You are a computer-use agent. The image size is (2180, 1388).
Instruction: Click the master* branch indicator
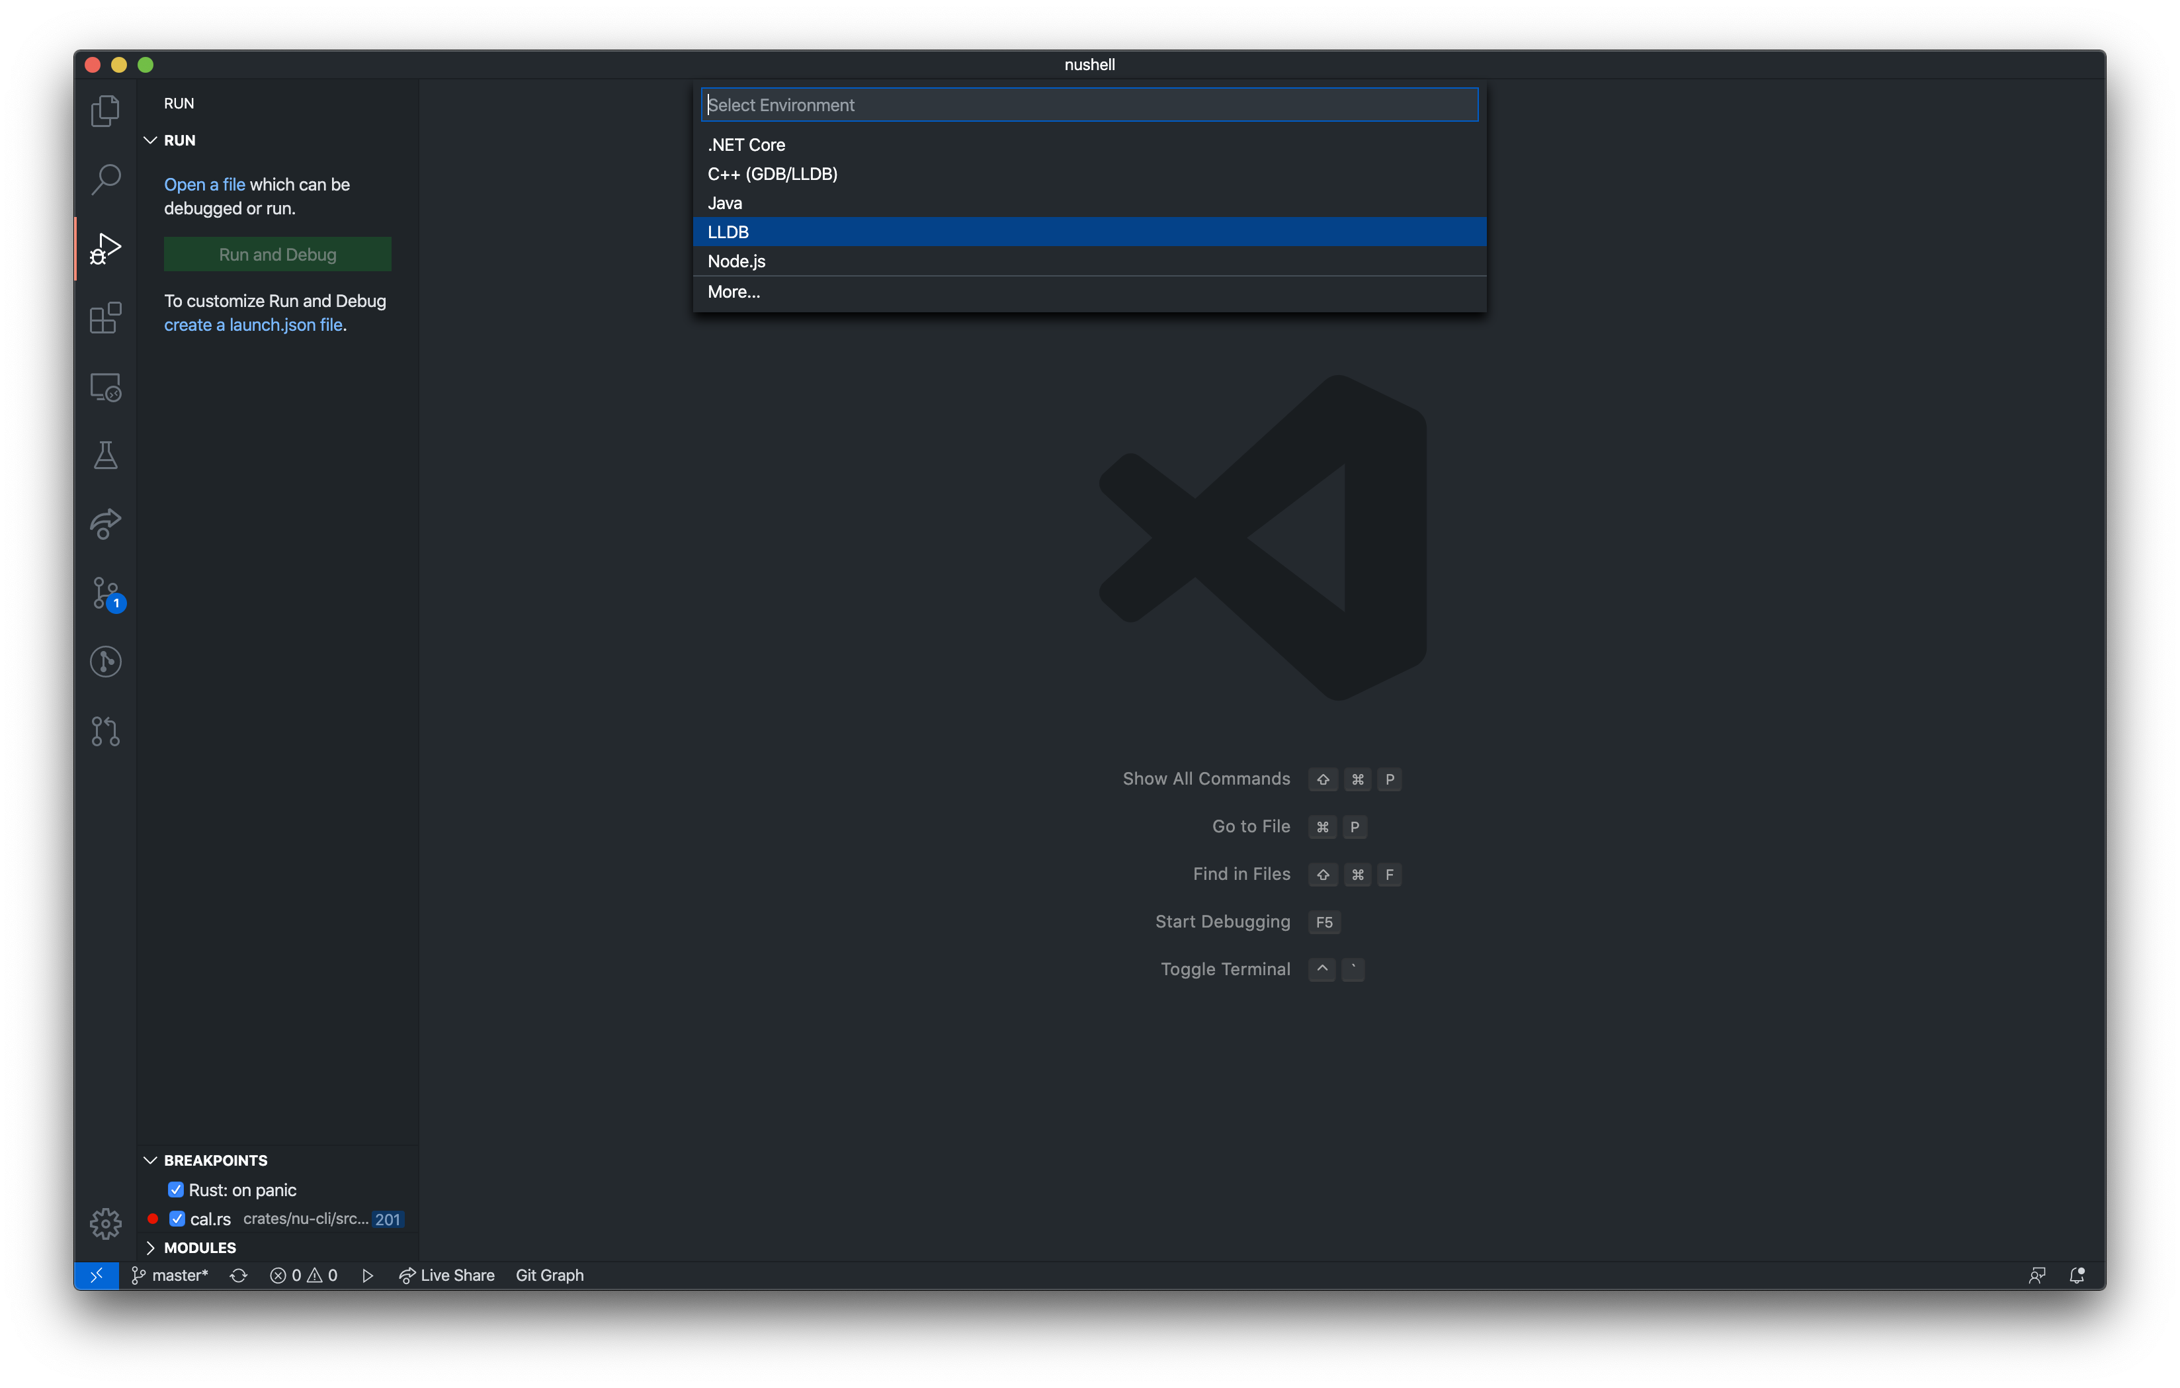pos(170,1275)
